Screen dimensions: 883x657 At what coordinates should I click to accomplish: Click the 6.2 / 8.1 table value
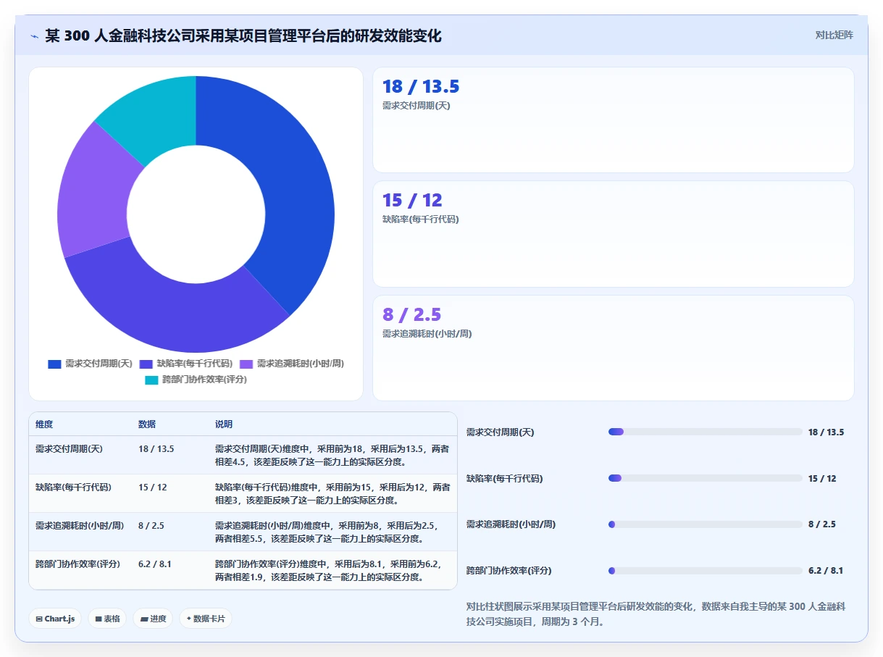155,564
